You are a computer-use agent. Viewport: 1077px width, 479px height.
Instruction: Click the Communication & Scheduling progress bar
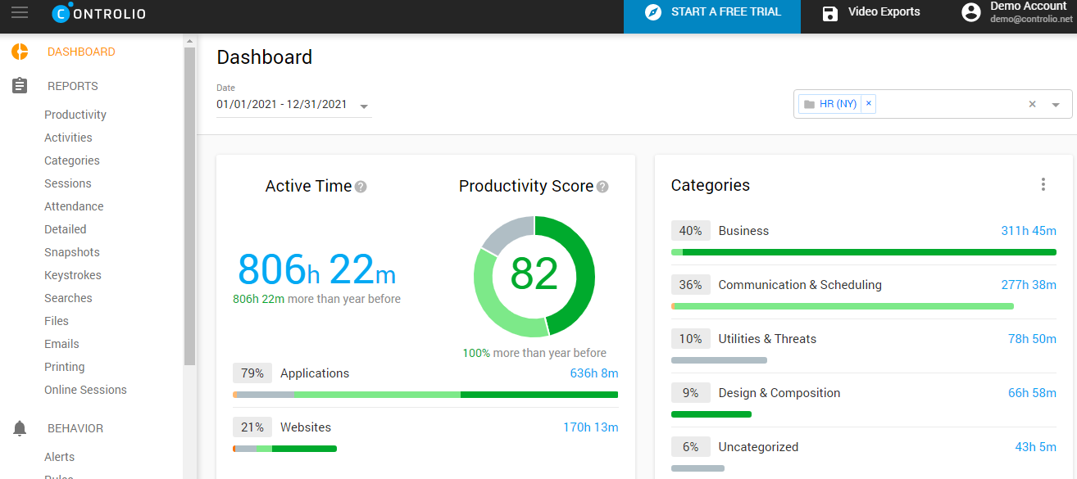point(843,306)
